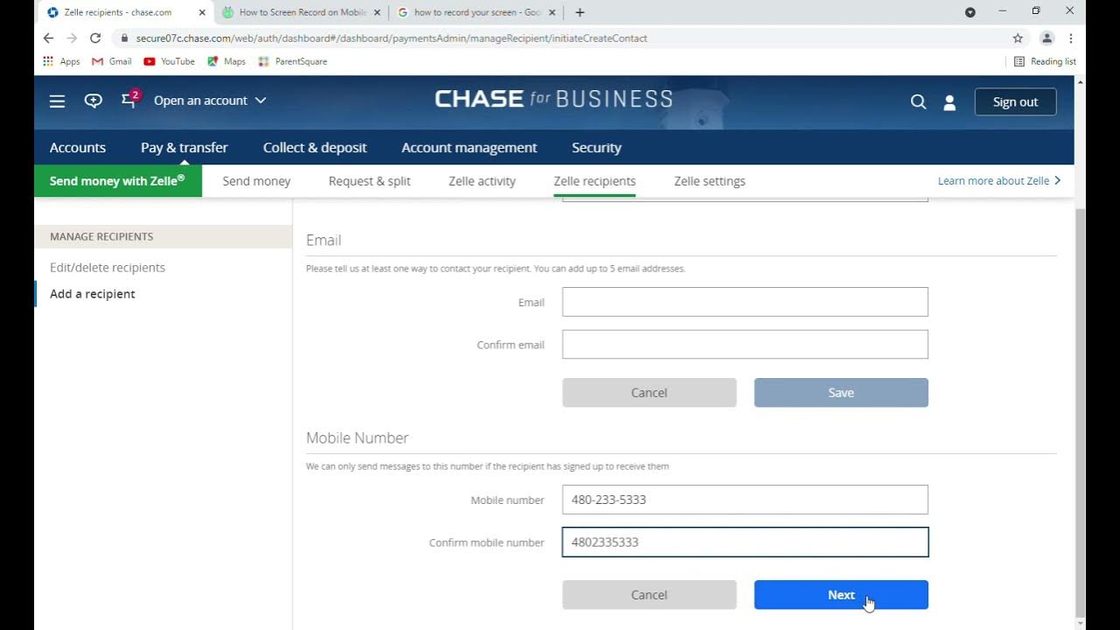Open the Chase hamburger menu icon

pos(57,101)
